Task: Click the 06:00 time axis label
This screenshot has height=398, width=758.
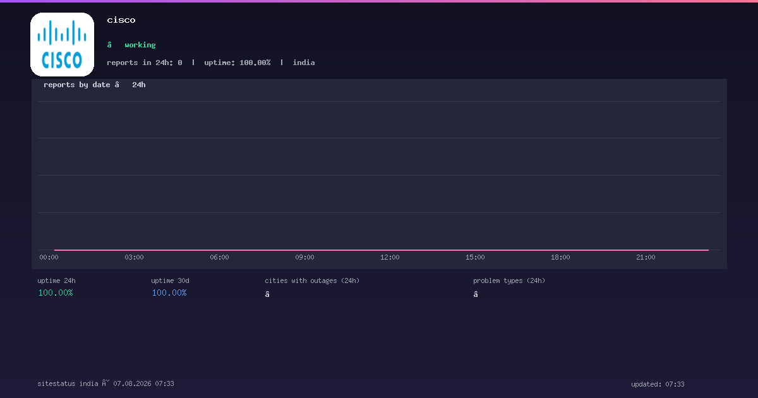Action: [x=219, y=257]
